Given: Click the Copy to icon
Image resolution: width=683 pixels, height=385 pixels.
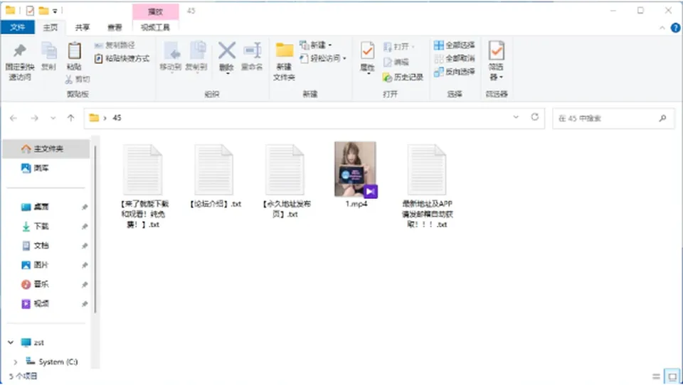Looking at the screenshot, I should 197,51.
